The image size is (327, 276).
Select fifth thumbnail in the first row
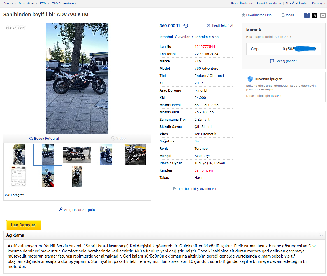click(135, 155)
